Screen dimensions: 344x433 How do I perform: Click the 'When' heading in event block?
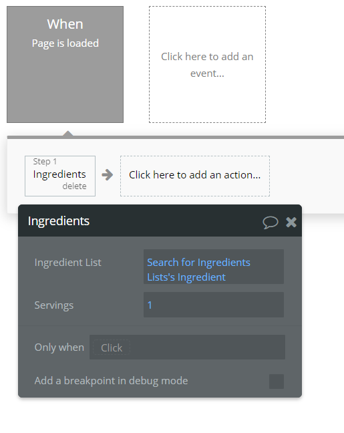click(65, 24)
